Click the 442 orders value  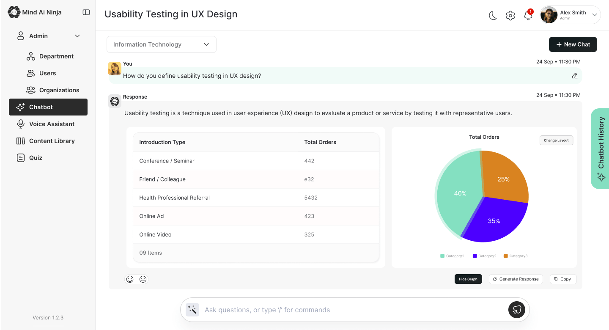pyautogui.click(x=309, y=161)
